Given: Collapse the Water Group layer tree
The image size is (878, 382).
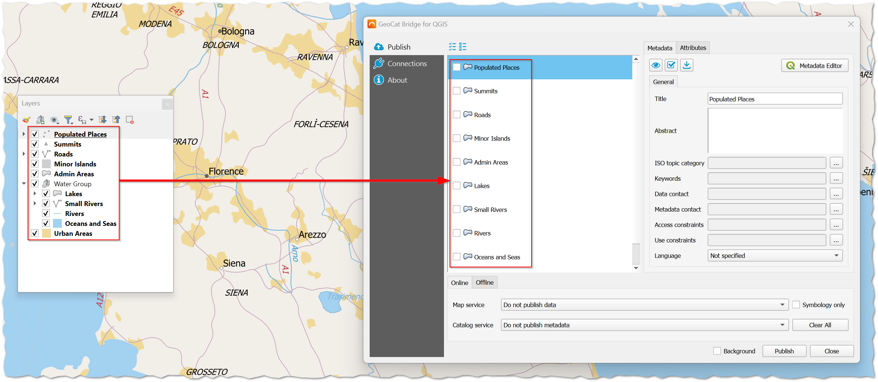Looking at the screenshot, I should point(24,184).
